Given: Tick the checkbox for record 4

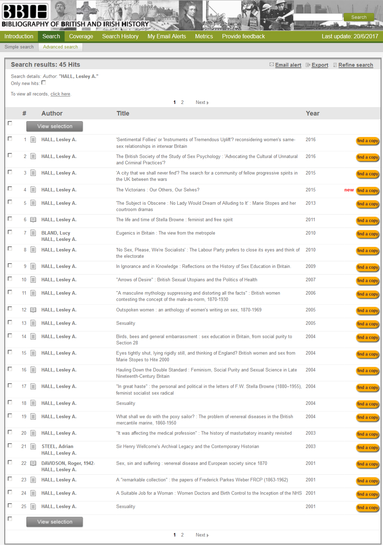Looking at the screenshot, I should click(x=10, y=189).
